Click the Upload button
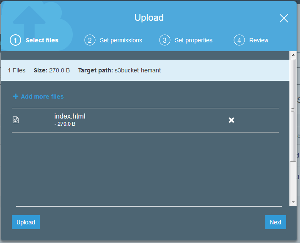Image resolution: width=300 pixels, height=243 pixels. point(26,222)
